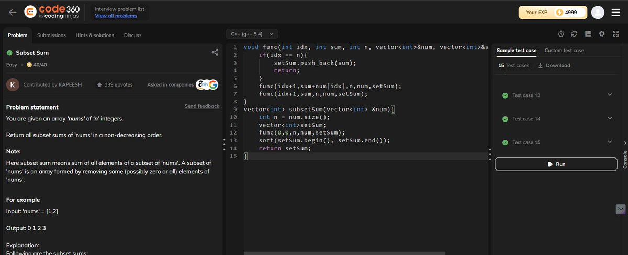Screen dimensions: 628x255
Task: Click the 'Output: 0 1 2 3' text
Action: [x=27, y=228]
